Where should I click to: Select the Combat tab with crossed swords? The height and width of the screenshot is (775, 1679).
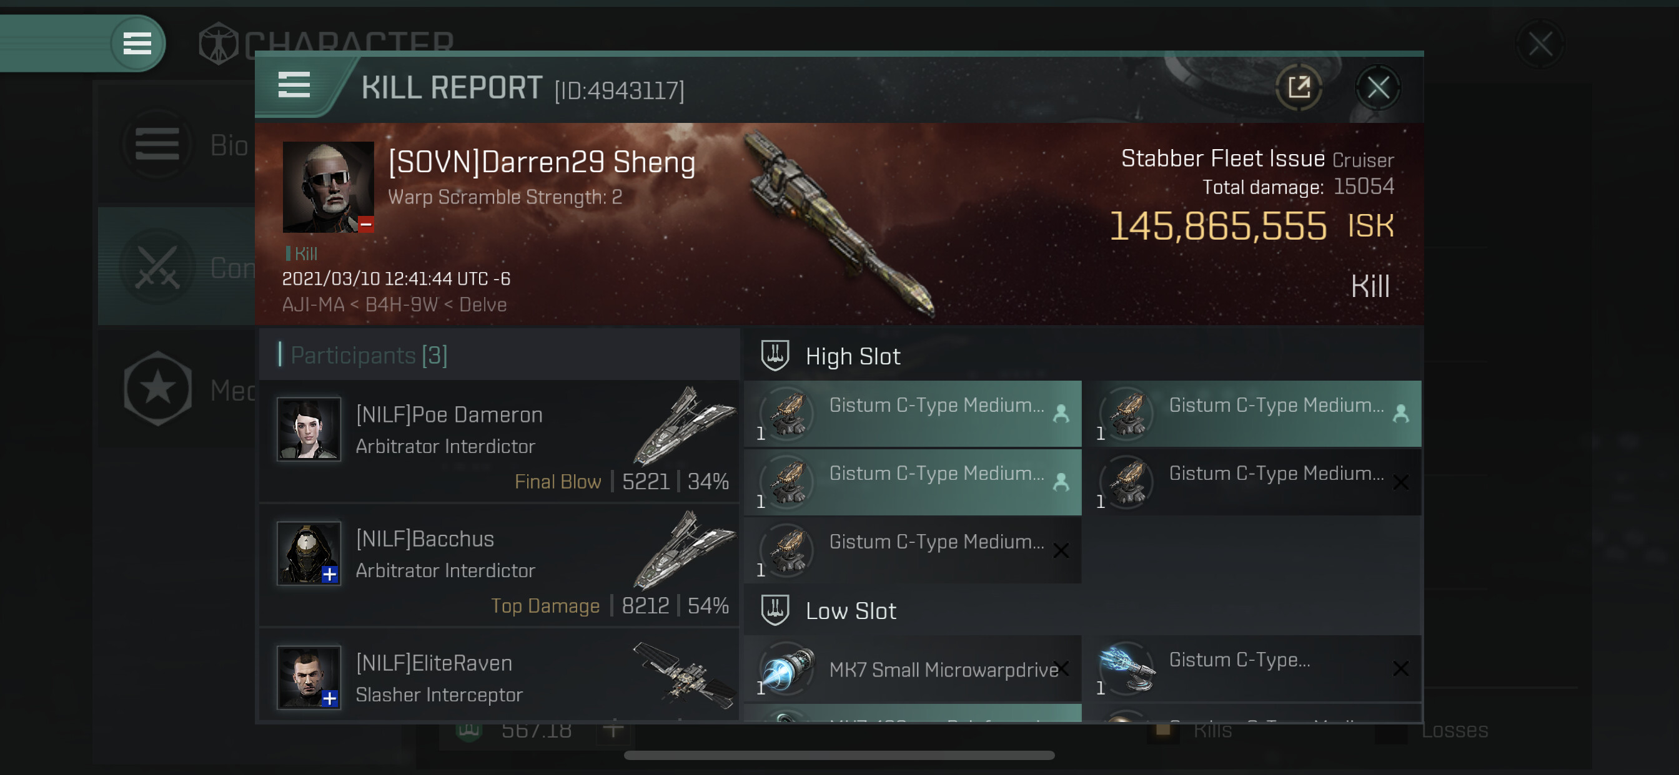tap(176, 267)
